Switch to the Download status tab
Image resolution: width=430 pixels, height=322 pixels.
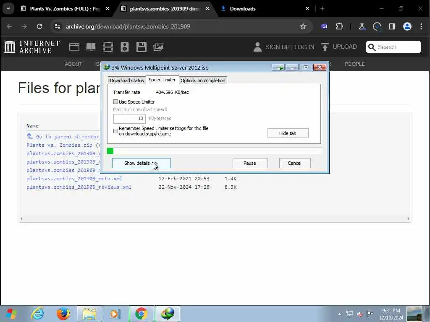click(127, 80)
